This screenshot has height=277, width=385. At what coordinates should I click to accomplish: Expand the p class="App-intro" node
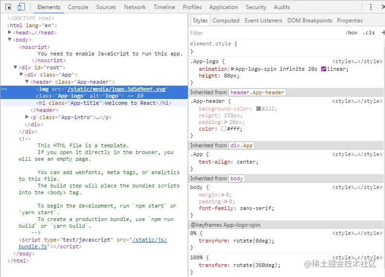(x=27, y=117)
